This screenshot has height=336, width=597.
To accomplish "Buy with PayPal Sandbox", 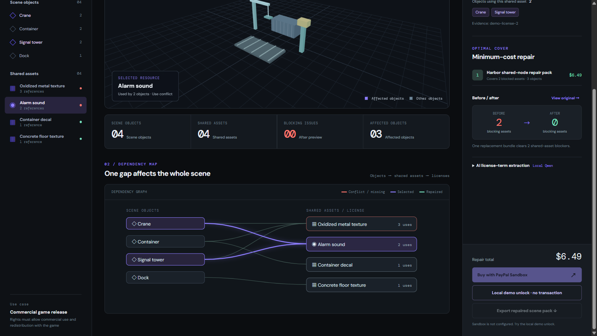I will coord(527,275).
